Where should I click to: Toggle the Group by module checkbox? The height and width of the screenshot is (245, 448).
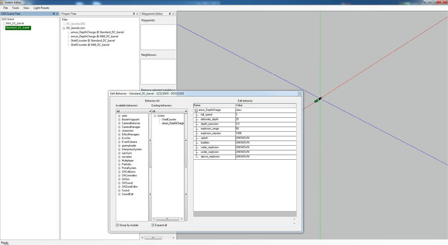coord(118,225)
